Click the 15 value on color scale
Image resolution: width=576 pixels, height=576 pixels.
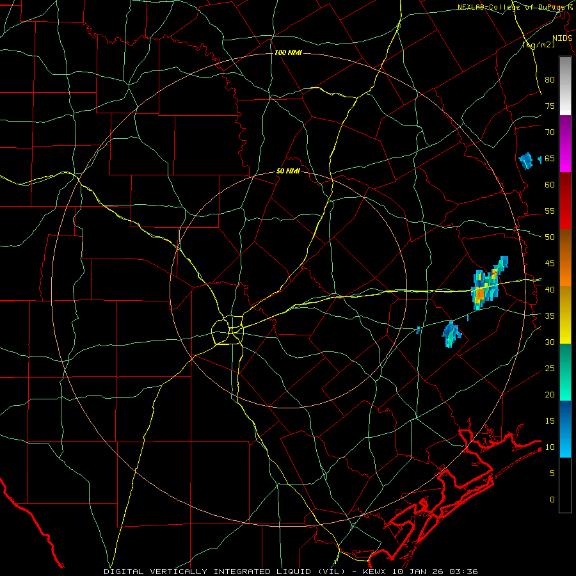(550, 421)
